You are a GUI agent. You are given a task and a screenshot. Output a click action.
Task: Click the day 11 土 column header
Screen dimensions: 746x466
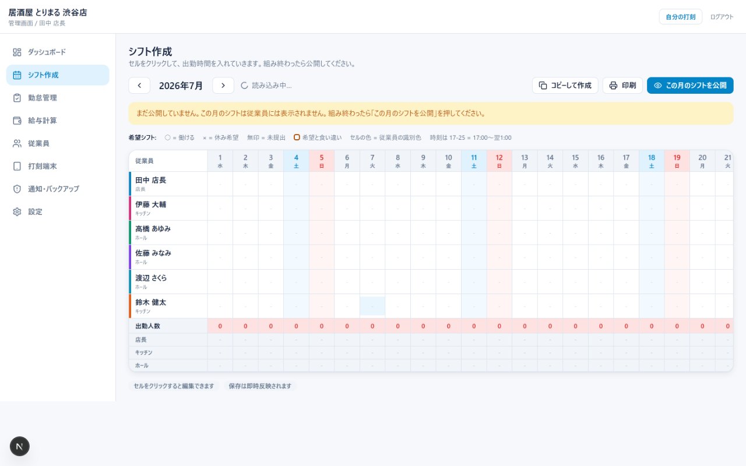[474, 161]
